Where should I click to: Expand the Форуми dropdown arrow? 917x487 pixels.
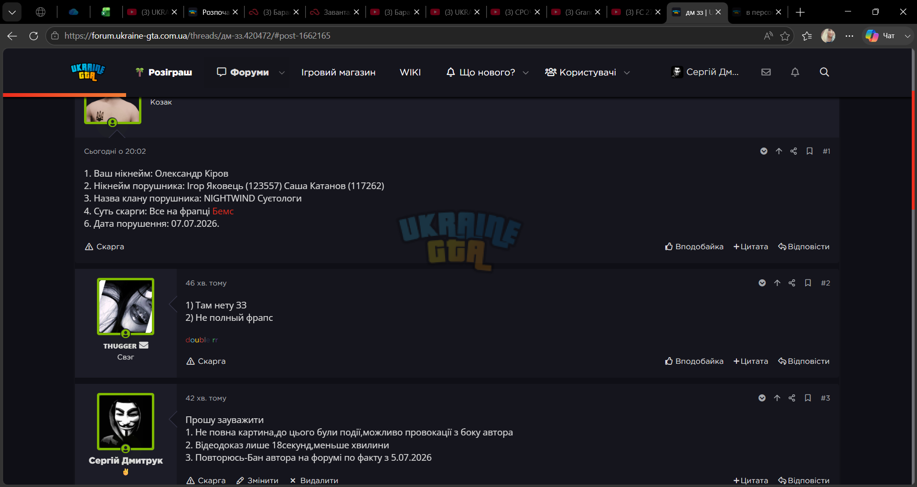pos(282,73)
